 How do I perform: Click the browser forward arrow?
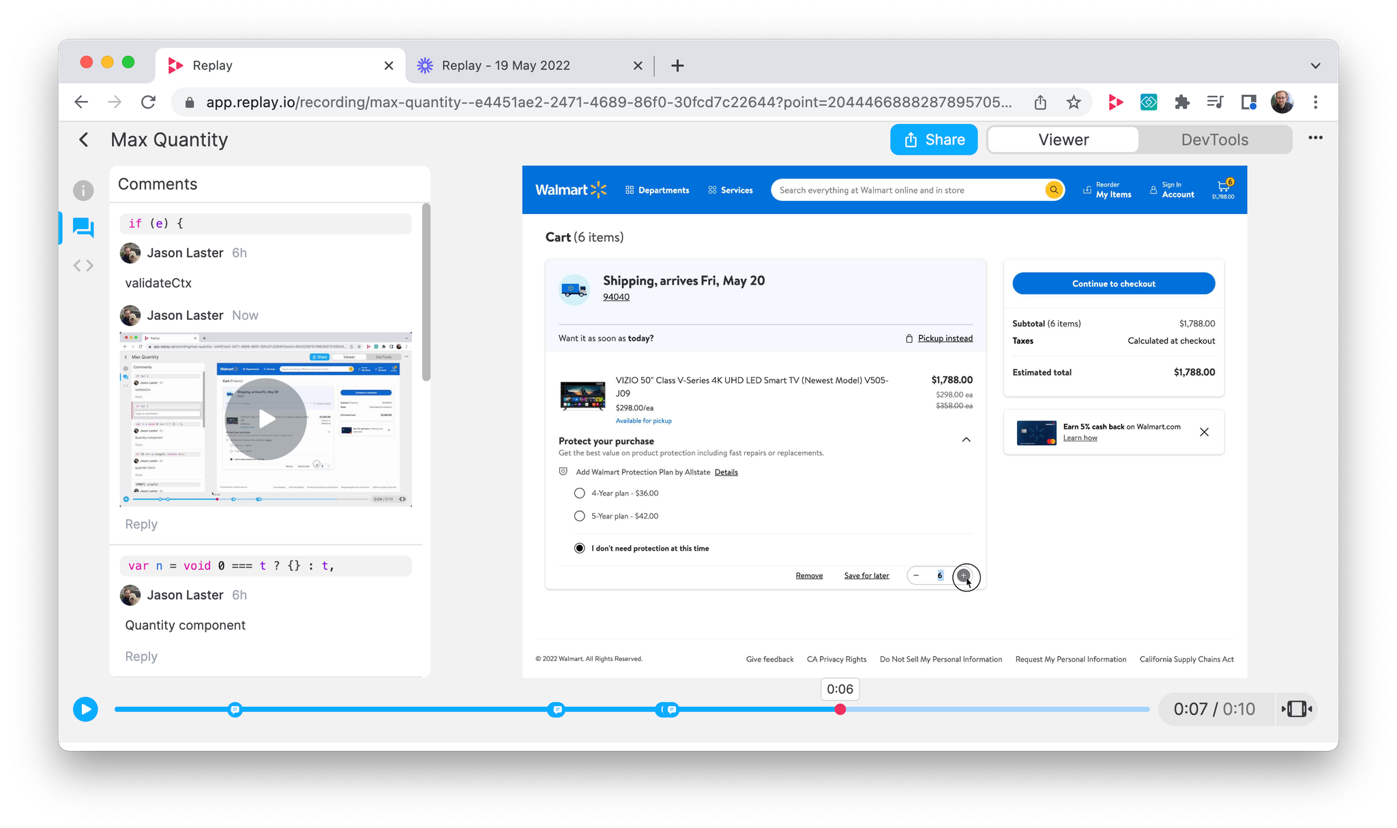pos(115,102)
